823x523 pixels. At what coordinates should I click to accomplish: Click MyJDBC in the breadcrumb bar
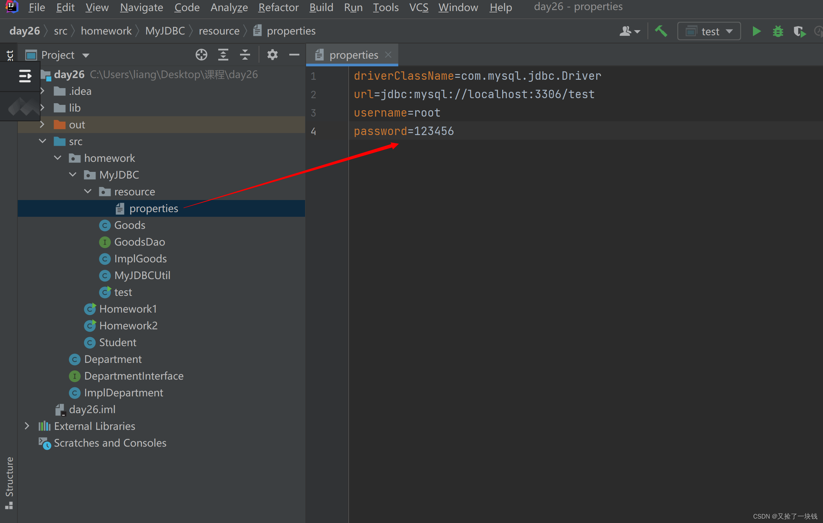pyautogui.click(x=165, y=30)
